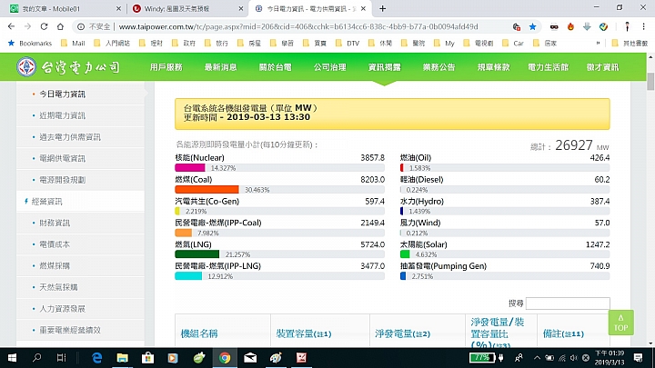This screenshot has height=368, width=655.
Task: Close the Windy tab
Action: point(240,8)
